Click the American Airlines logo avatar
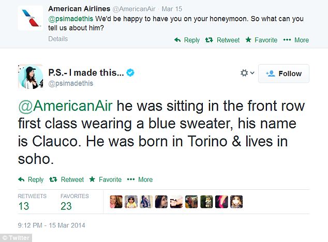The image size is (328, 242). (x=30, y=20)
